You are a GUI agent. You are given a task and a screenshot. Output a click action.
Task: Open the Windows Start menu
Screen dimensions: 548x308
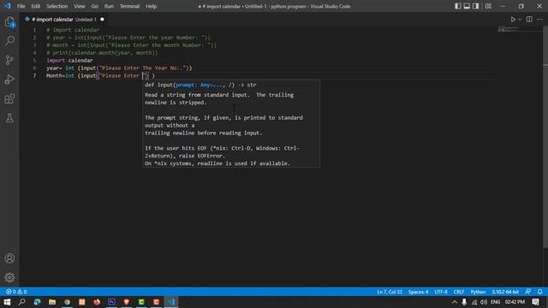7,302
